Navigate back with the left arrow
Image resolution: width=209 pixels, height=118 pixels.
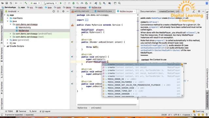tap(16, 3)
